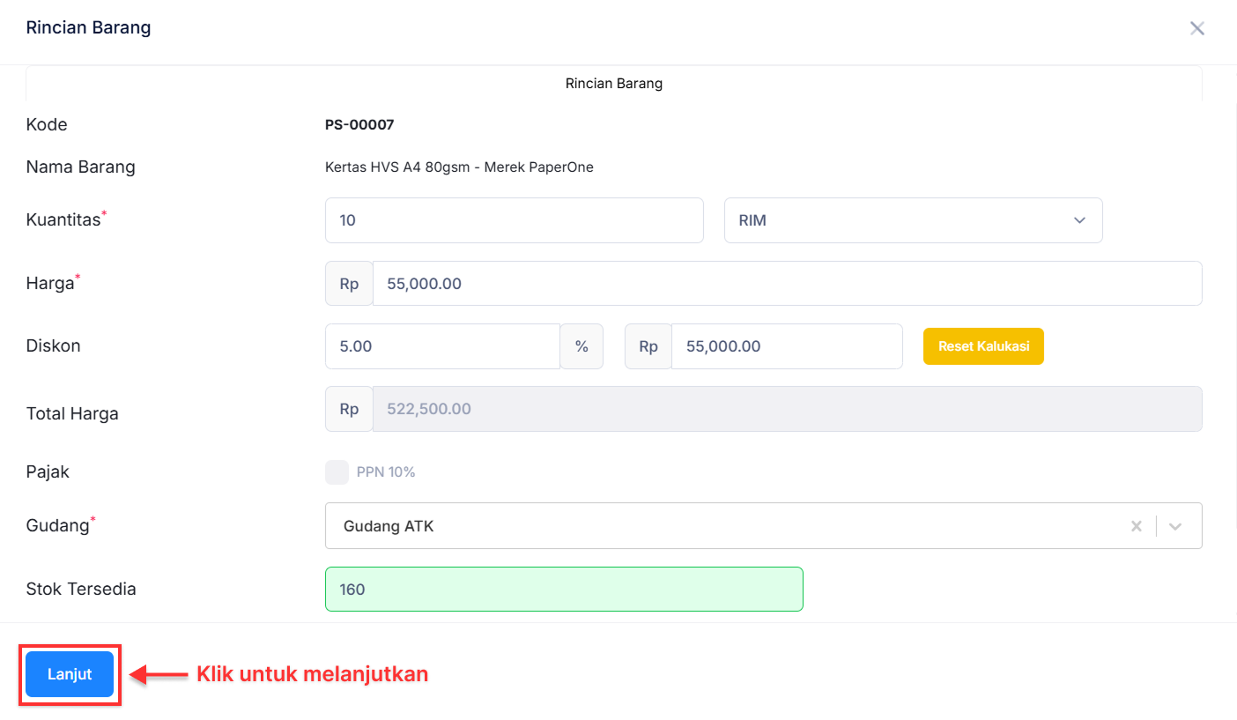Click the Rp prefix beside the discount amount

tap(648, 345)
